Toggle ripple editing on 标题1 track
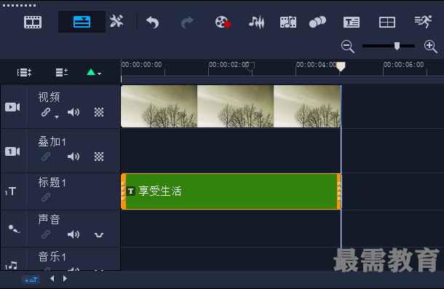The width and height of the screenshot is (444, 289). (x=46, y=197)
